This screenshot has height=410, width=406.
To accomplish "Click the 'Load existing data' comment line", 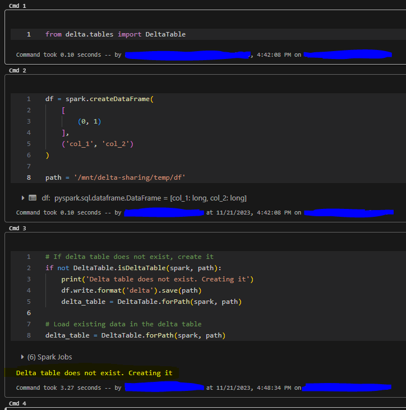I will tap(123, 324).
